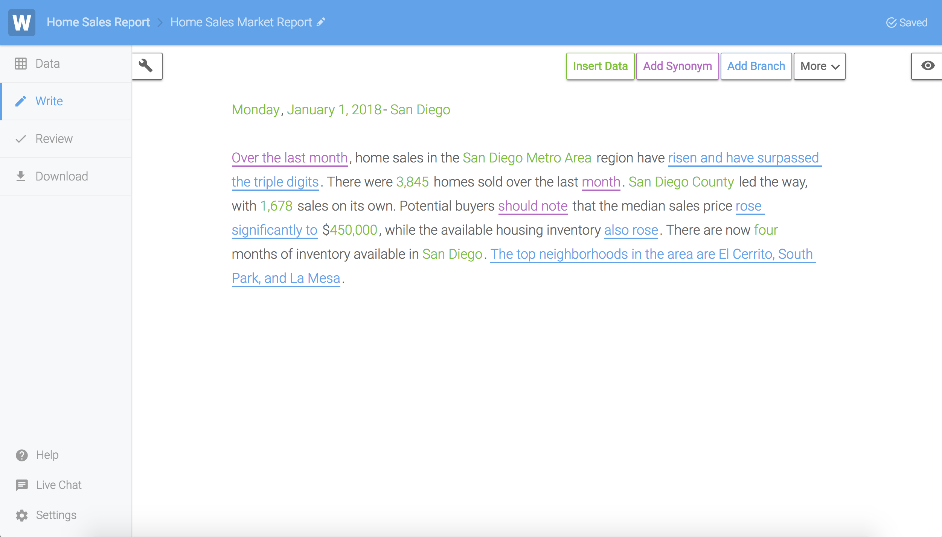Click the W app logo icon
Screen dimensions: 942x537
[x=22, y=23]
